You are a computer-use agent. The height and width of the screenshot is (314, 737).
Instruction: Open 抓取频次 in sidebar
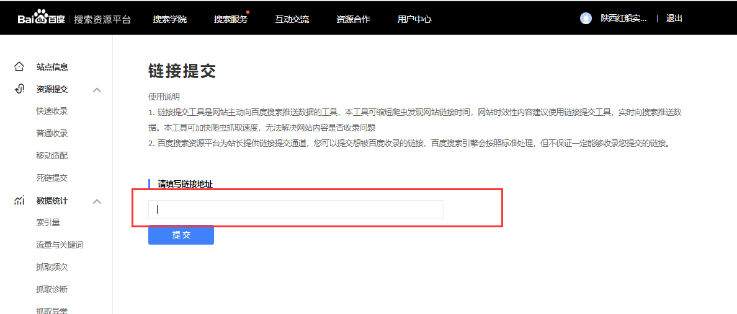(x=52, y=267)
